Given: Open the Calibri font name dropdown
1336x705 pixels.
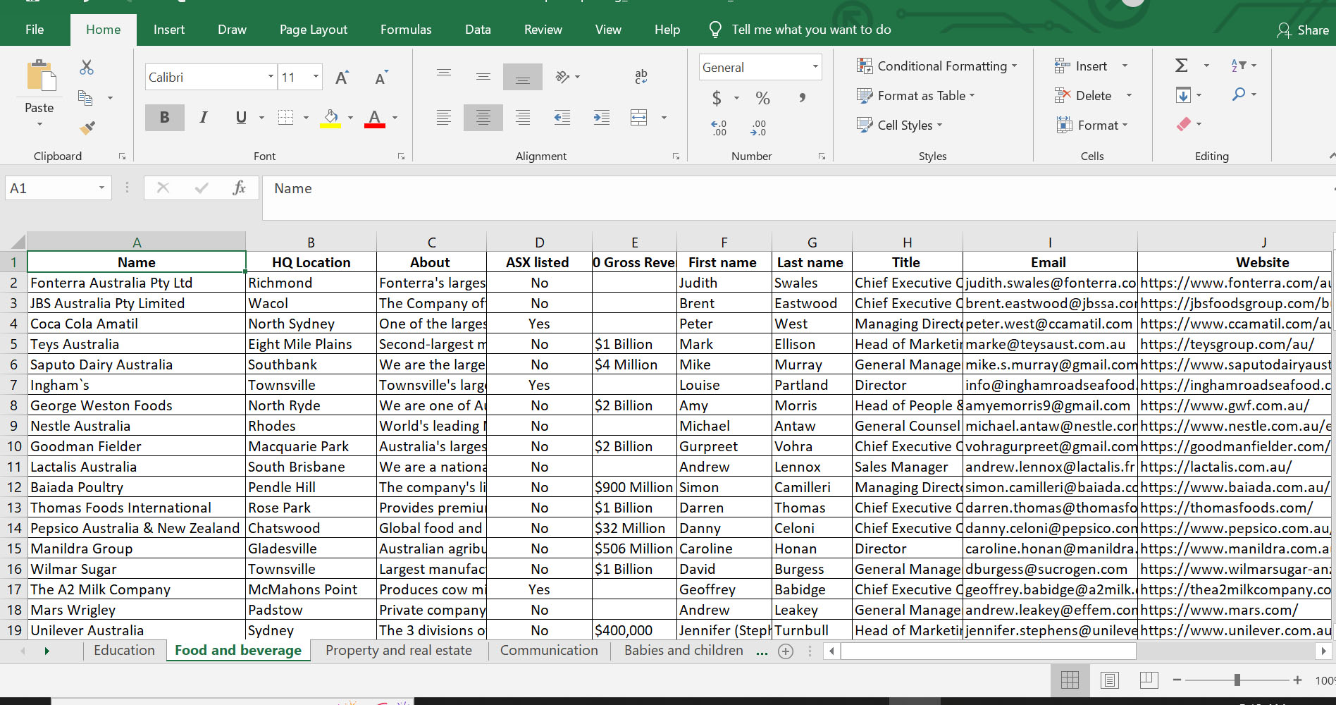Looking at the screenshot, I should [x=271, y=77].
